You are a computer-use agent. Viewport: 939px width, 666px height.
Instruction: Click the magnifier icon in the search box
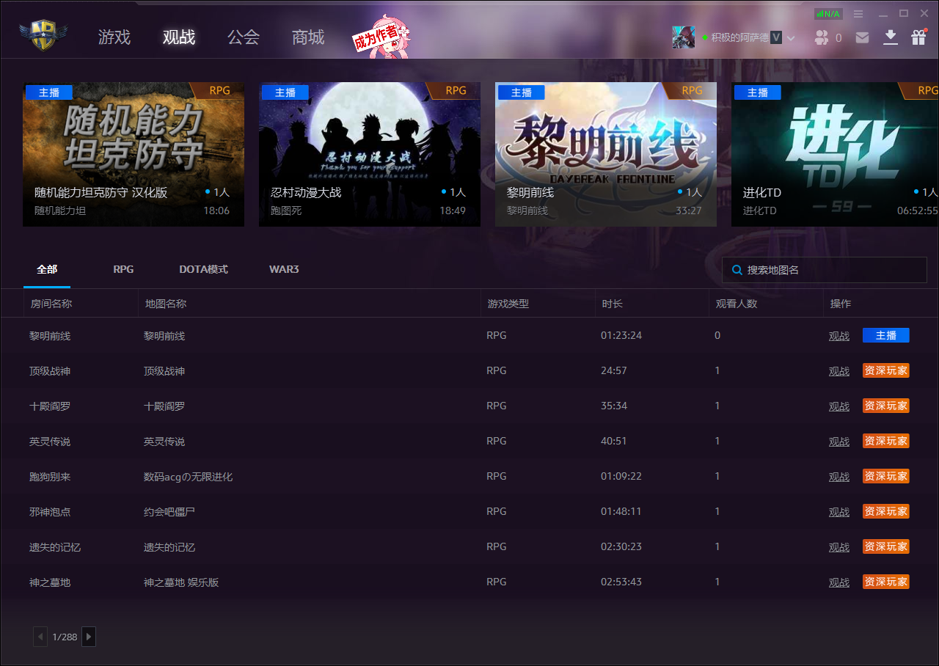click(x=736, y=270)
